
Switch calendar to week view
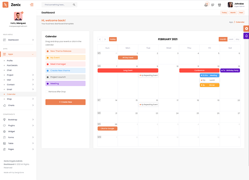[231, 39]
